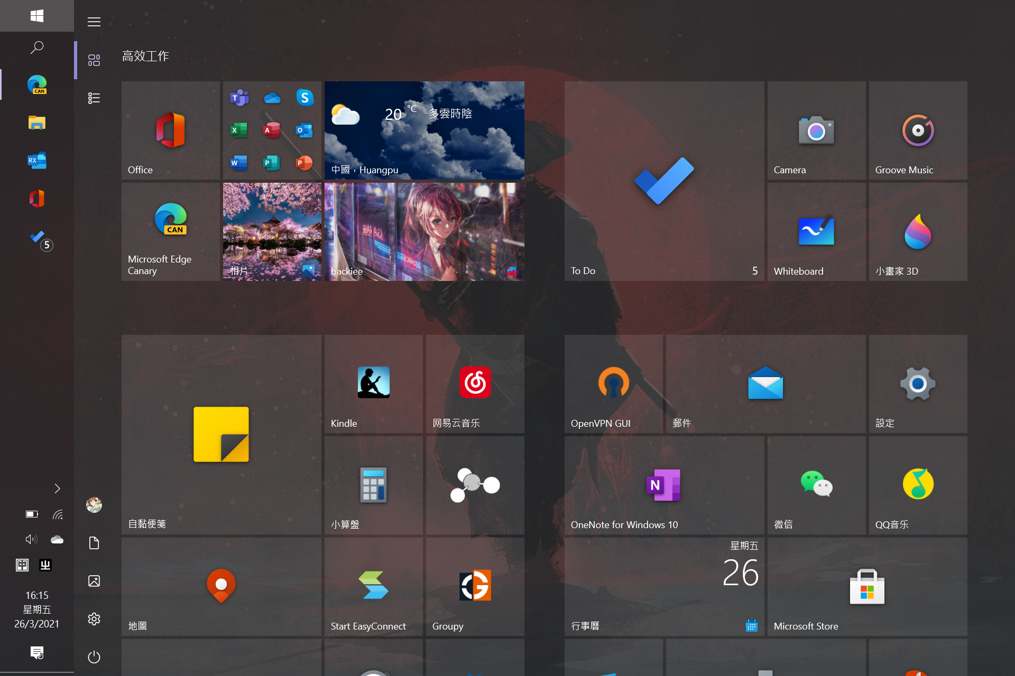Image resolution: width=1015 pixels, height=676 pixels.
Task: Open Edge Canary from the taskbar
Action: click(37, 84)
